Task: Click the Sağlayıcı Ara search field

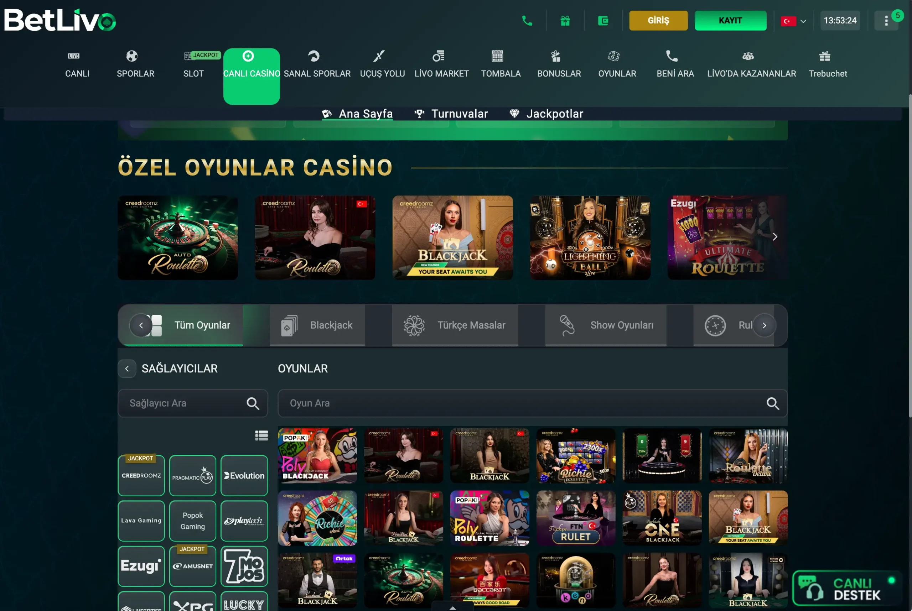Action: [x=193, y=403]
